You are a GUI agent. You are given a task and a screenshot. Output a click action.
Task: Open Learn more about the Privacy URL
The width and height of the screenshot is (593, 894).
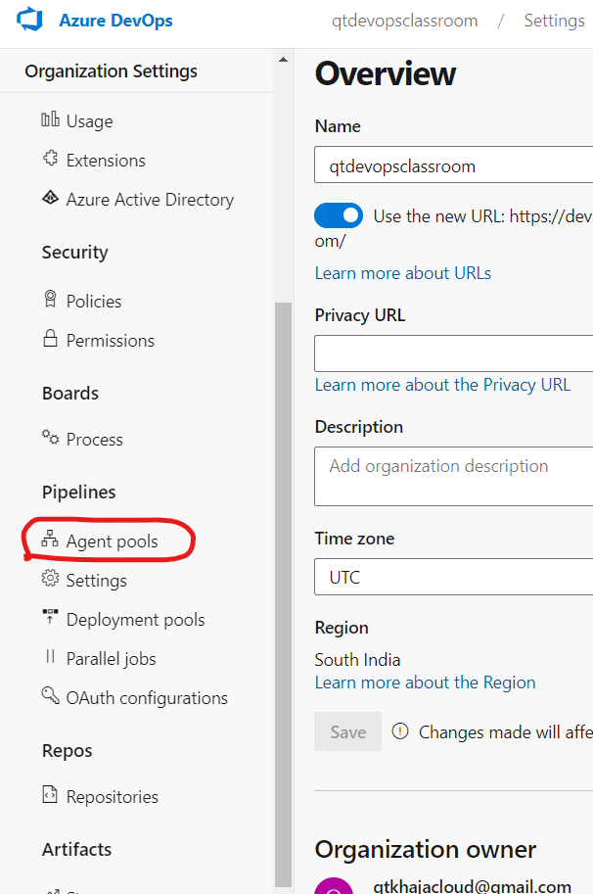point(442,385)
